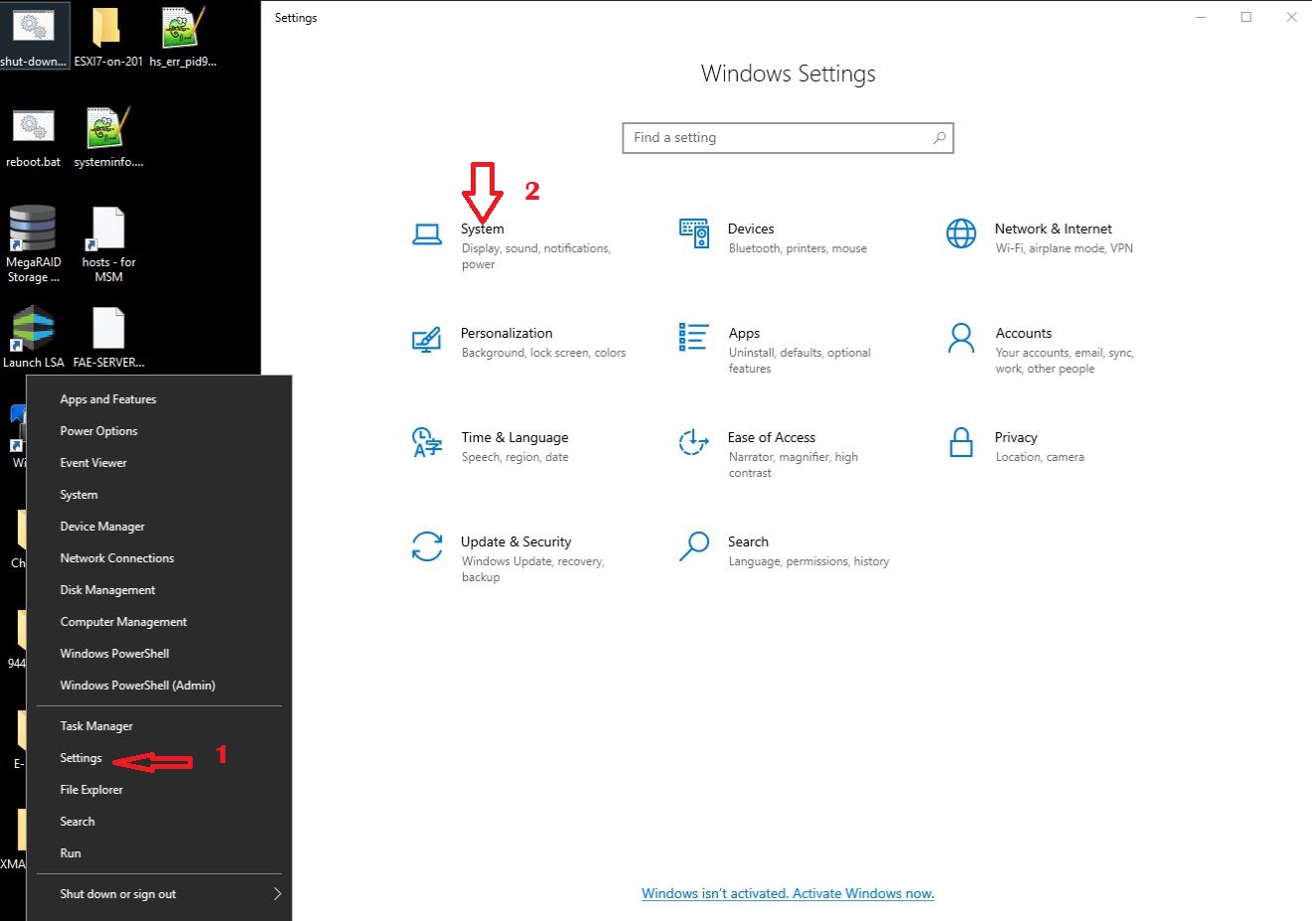Click the Accounts category title

click(x=1023, y=333)
